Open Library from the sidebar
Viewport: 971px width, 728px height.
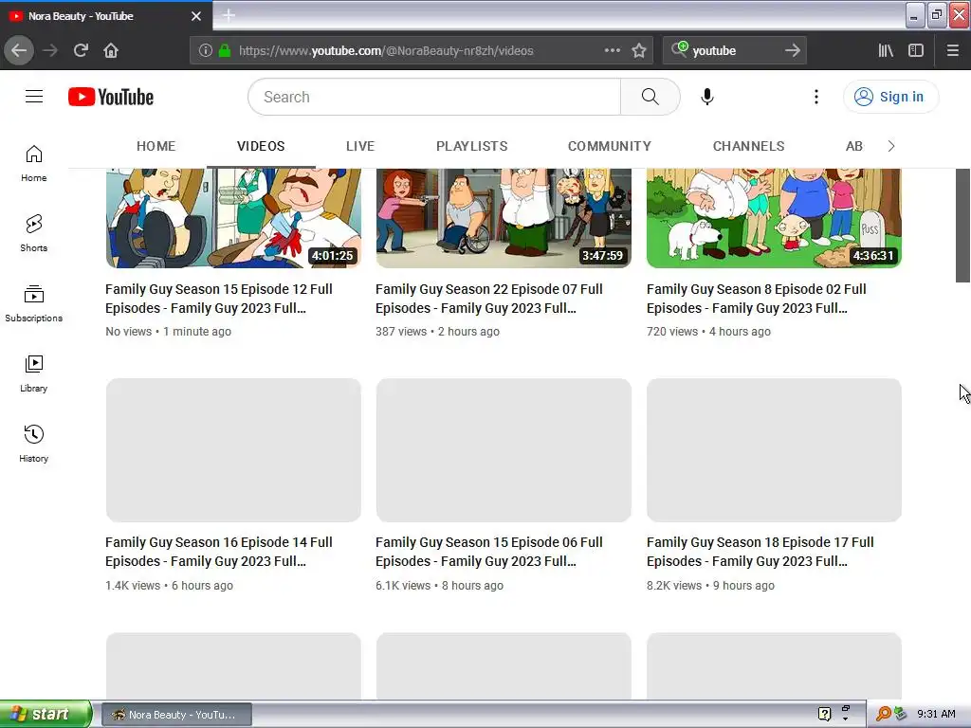click(34, 373)
